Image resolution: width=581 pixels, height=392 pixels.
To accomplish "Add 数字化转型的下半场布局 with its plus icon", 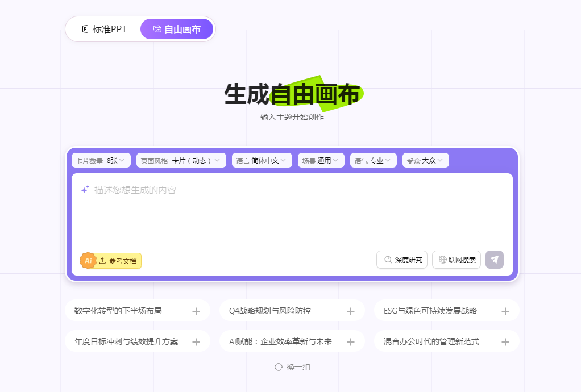I will pyautogui.click(x=196, y=311).
